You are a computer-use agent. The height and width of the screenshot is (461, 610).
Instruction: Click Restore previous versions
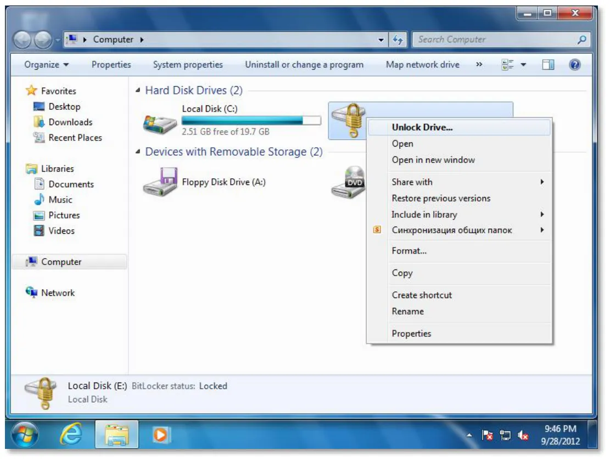[x=459, y=199]
